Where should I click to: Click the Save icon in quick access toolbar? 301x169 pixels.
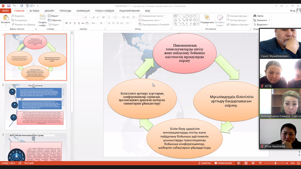9,6
